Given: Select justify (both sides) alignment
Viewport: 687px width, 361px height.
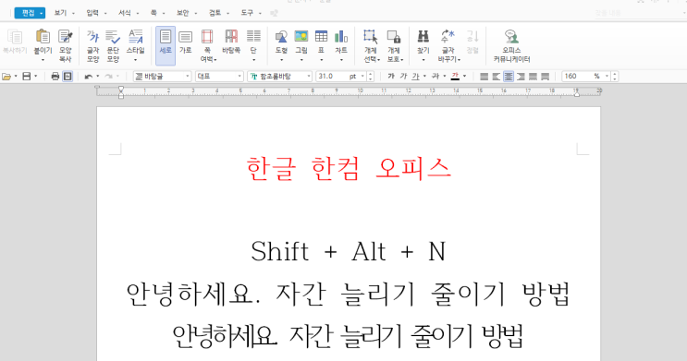Looking at the screenshot, I should pyautogui.click(x=484, y=76).
